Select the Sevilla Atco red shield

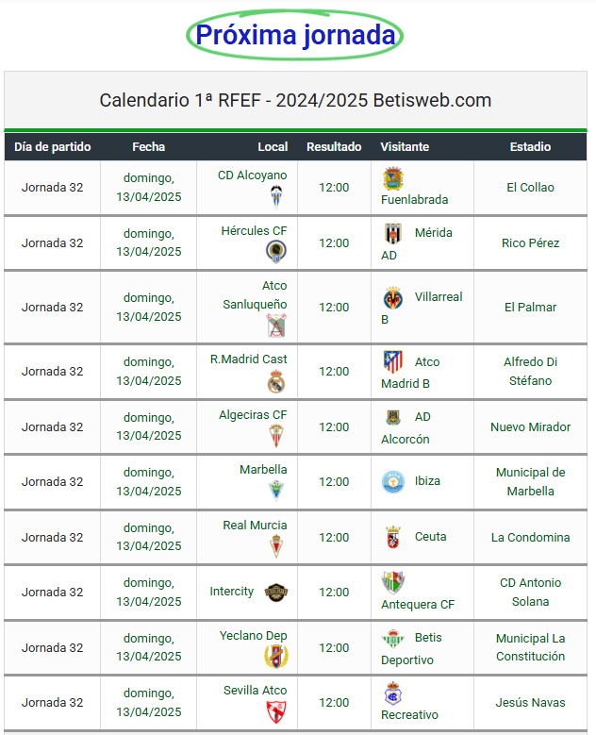pyautogui.click(x=276, y=712)
